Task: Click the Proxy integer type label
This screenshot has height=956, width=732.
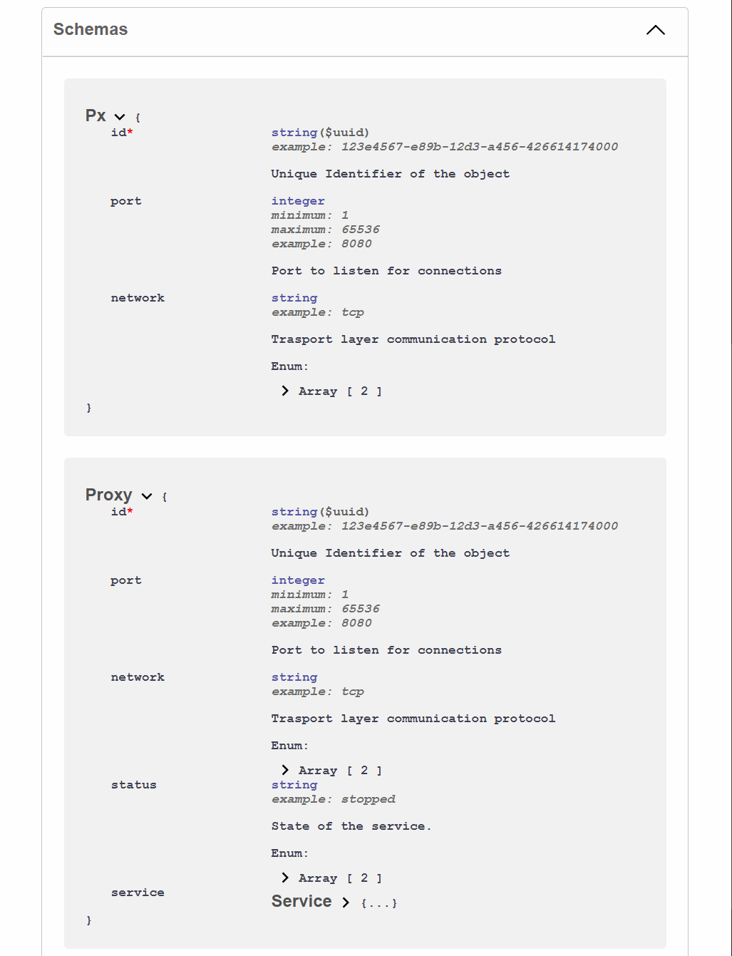Action: click(298, 580)
